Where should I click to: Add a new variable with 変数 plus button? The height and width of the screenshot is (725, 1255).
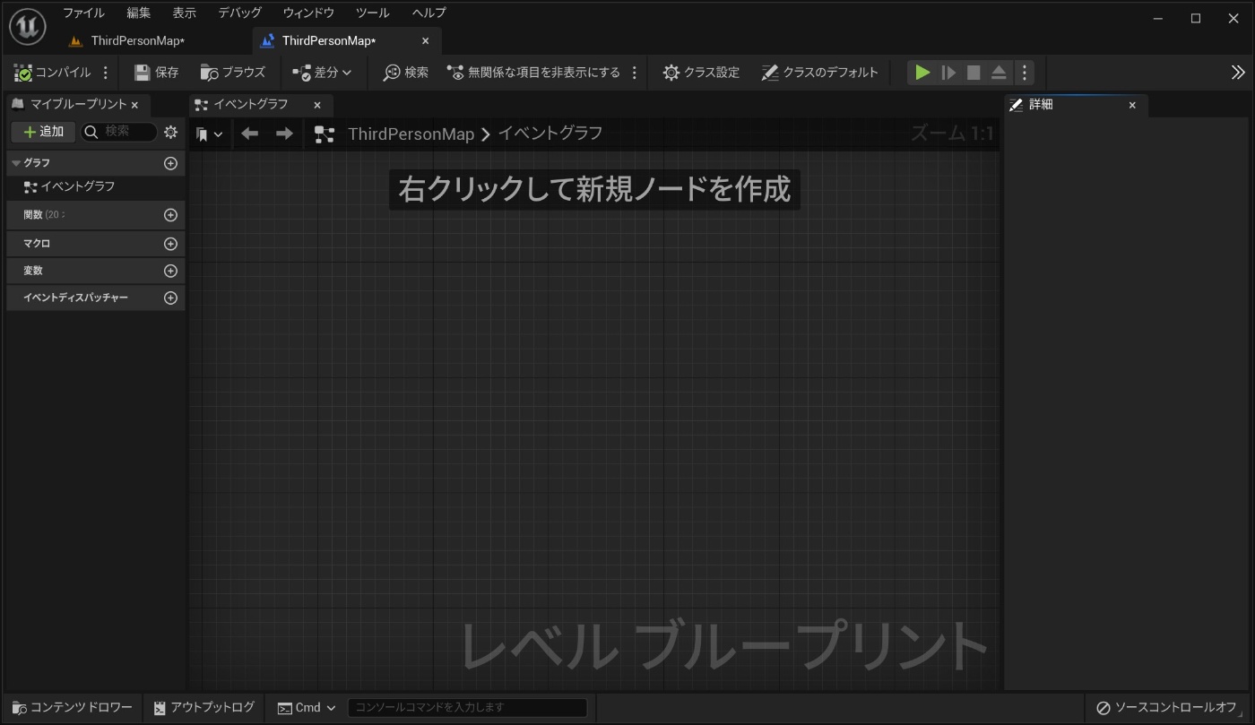click(170, 270)
